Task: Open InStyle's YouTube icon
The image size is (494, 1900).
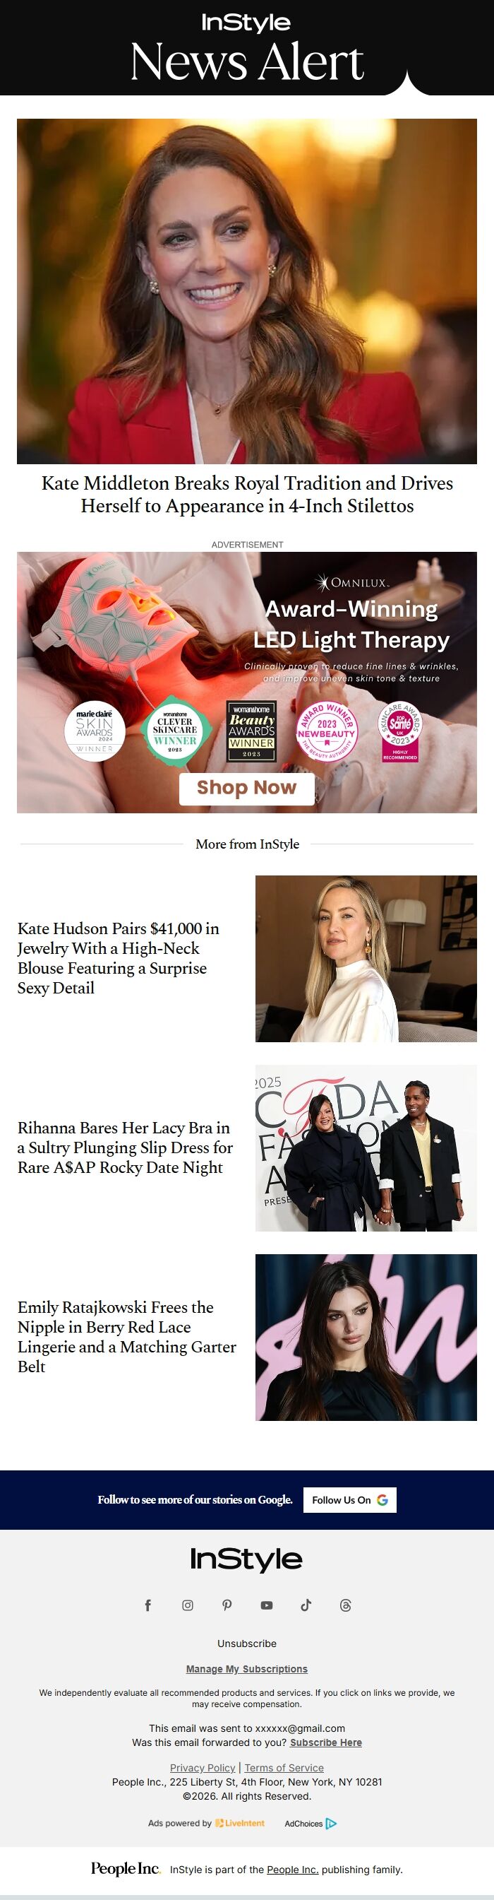Action: coord(267,1605)
